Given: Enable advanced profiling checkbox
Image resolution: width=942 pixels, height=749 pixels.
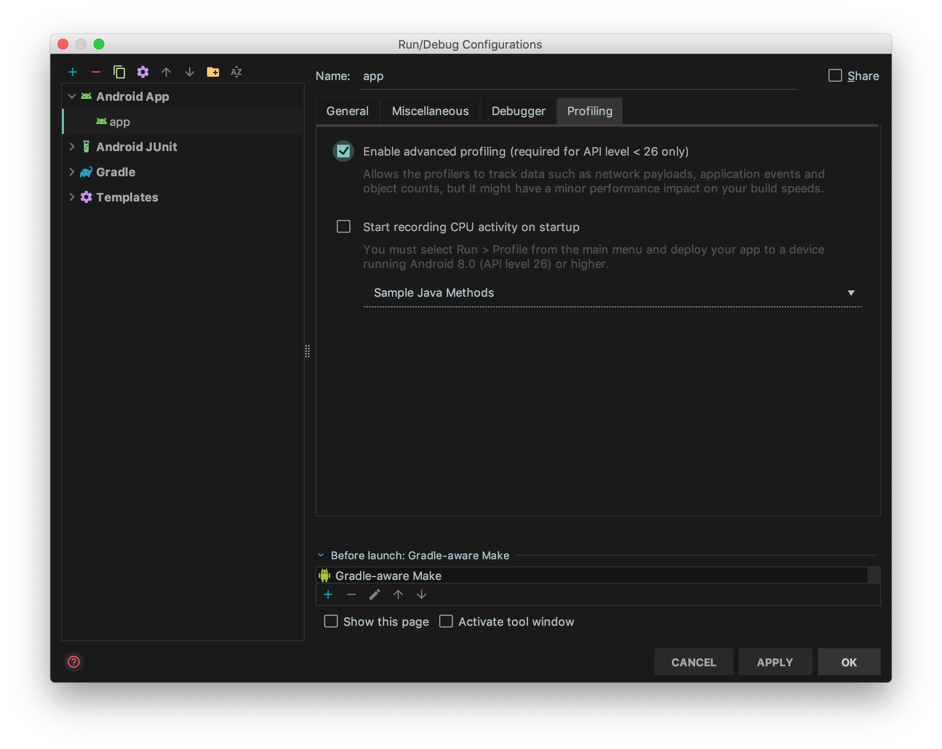Looking at the screenshot, I should [x=343, y=151].
